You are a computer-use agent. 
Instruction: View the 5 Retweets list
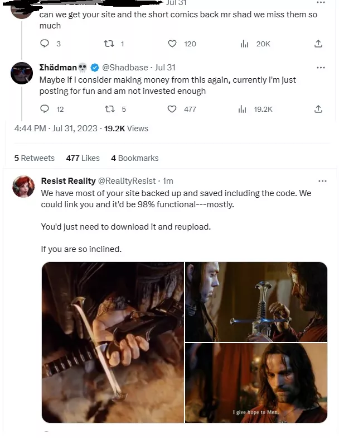click(x=35, y=158)
